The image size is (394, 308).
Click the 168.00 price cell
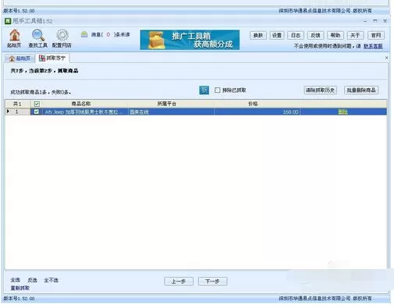coord(257,112)
